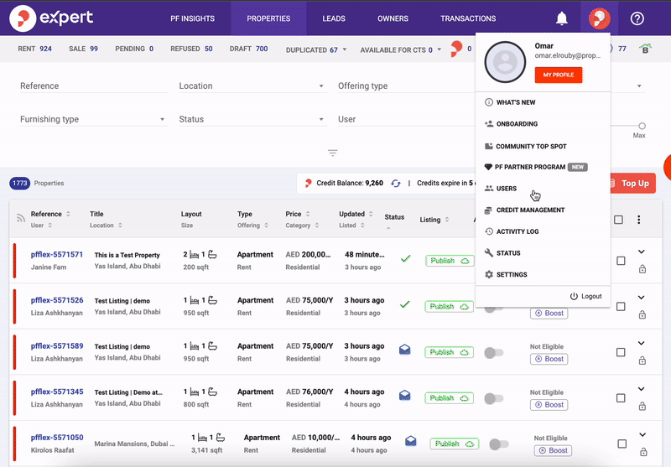Open advanced filters icon below filters
This screenshot has height=467, width=671.
332,153
